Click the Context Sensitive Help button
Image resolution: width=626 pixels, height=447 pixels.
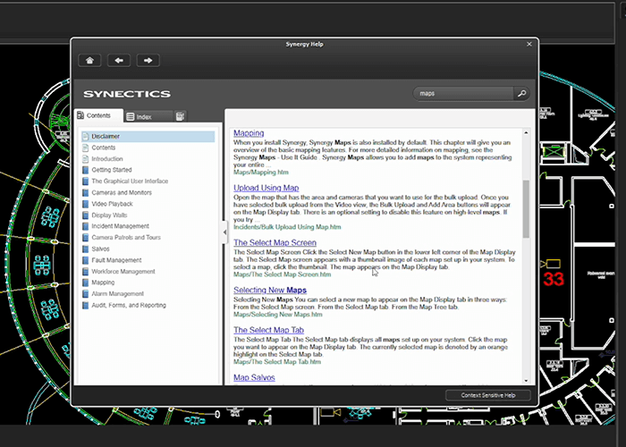tap(488, 395)
